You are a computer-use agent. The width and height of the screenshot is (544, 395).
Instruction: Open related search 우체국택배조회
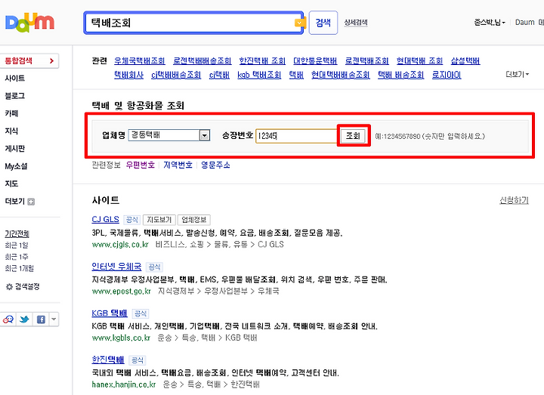pyautogui.click(x=140, y=60)
